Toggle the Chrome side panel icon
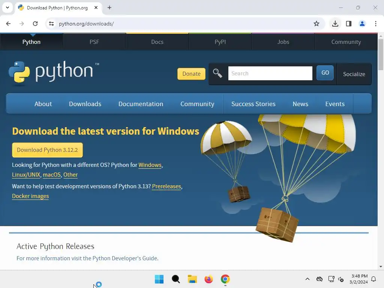 click(349, 24)
